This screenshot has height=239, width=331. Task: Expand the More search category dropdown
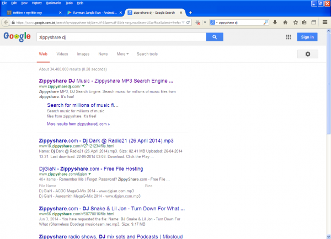[122, 54]
